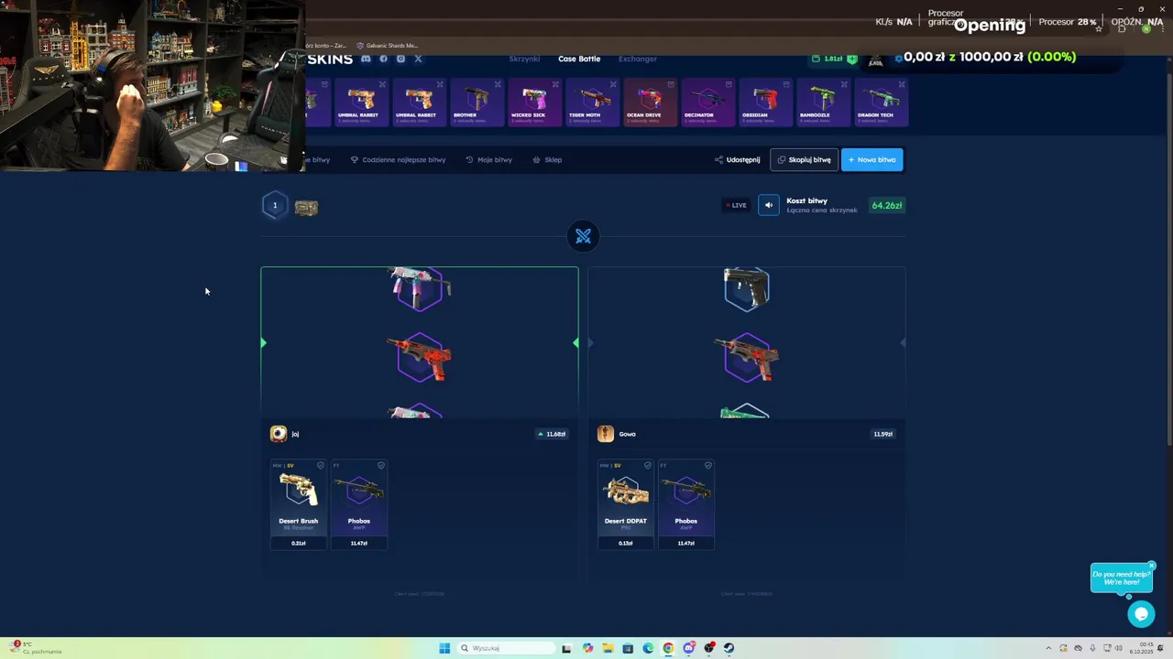Click the SKINS site logo
The height and width of the screenshot is (659, 1173).
tap(329, 59)
